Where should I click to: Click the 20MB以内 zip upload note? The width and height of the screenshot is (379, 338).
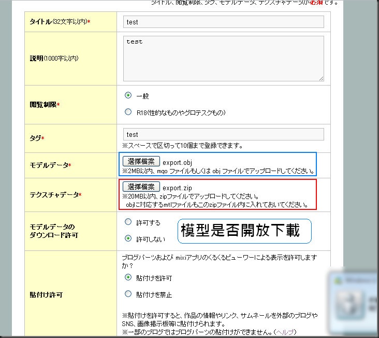tap(215, 201)
